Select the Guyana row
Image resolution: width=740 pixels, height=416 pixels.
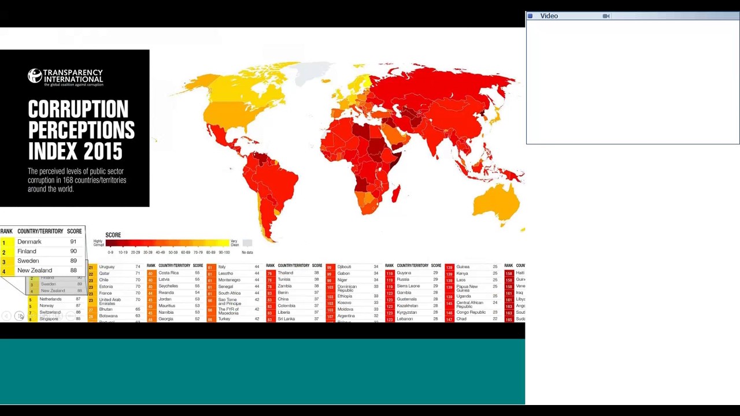pos(413,273)
